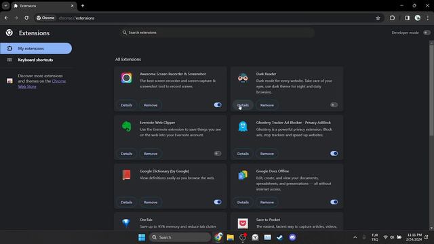The width and height of the screenshot is (434, 244).
Task: Click the TUR language indicator
Action: click(x=375, y=237)
